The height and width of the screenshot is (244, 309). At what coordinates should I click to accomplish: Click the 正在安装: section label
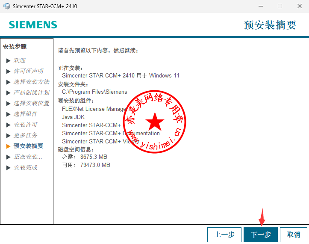[x=71, y=68]
